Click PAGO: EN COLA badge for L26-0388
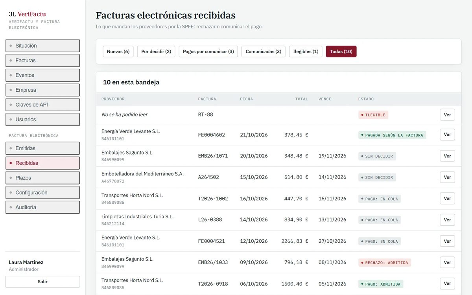The width and height of the screenshot is (472, 295). 380,220
